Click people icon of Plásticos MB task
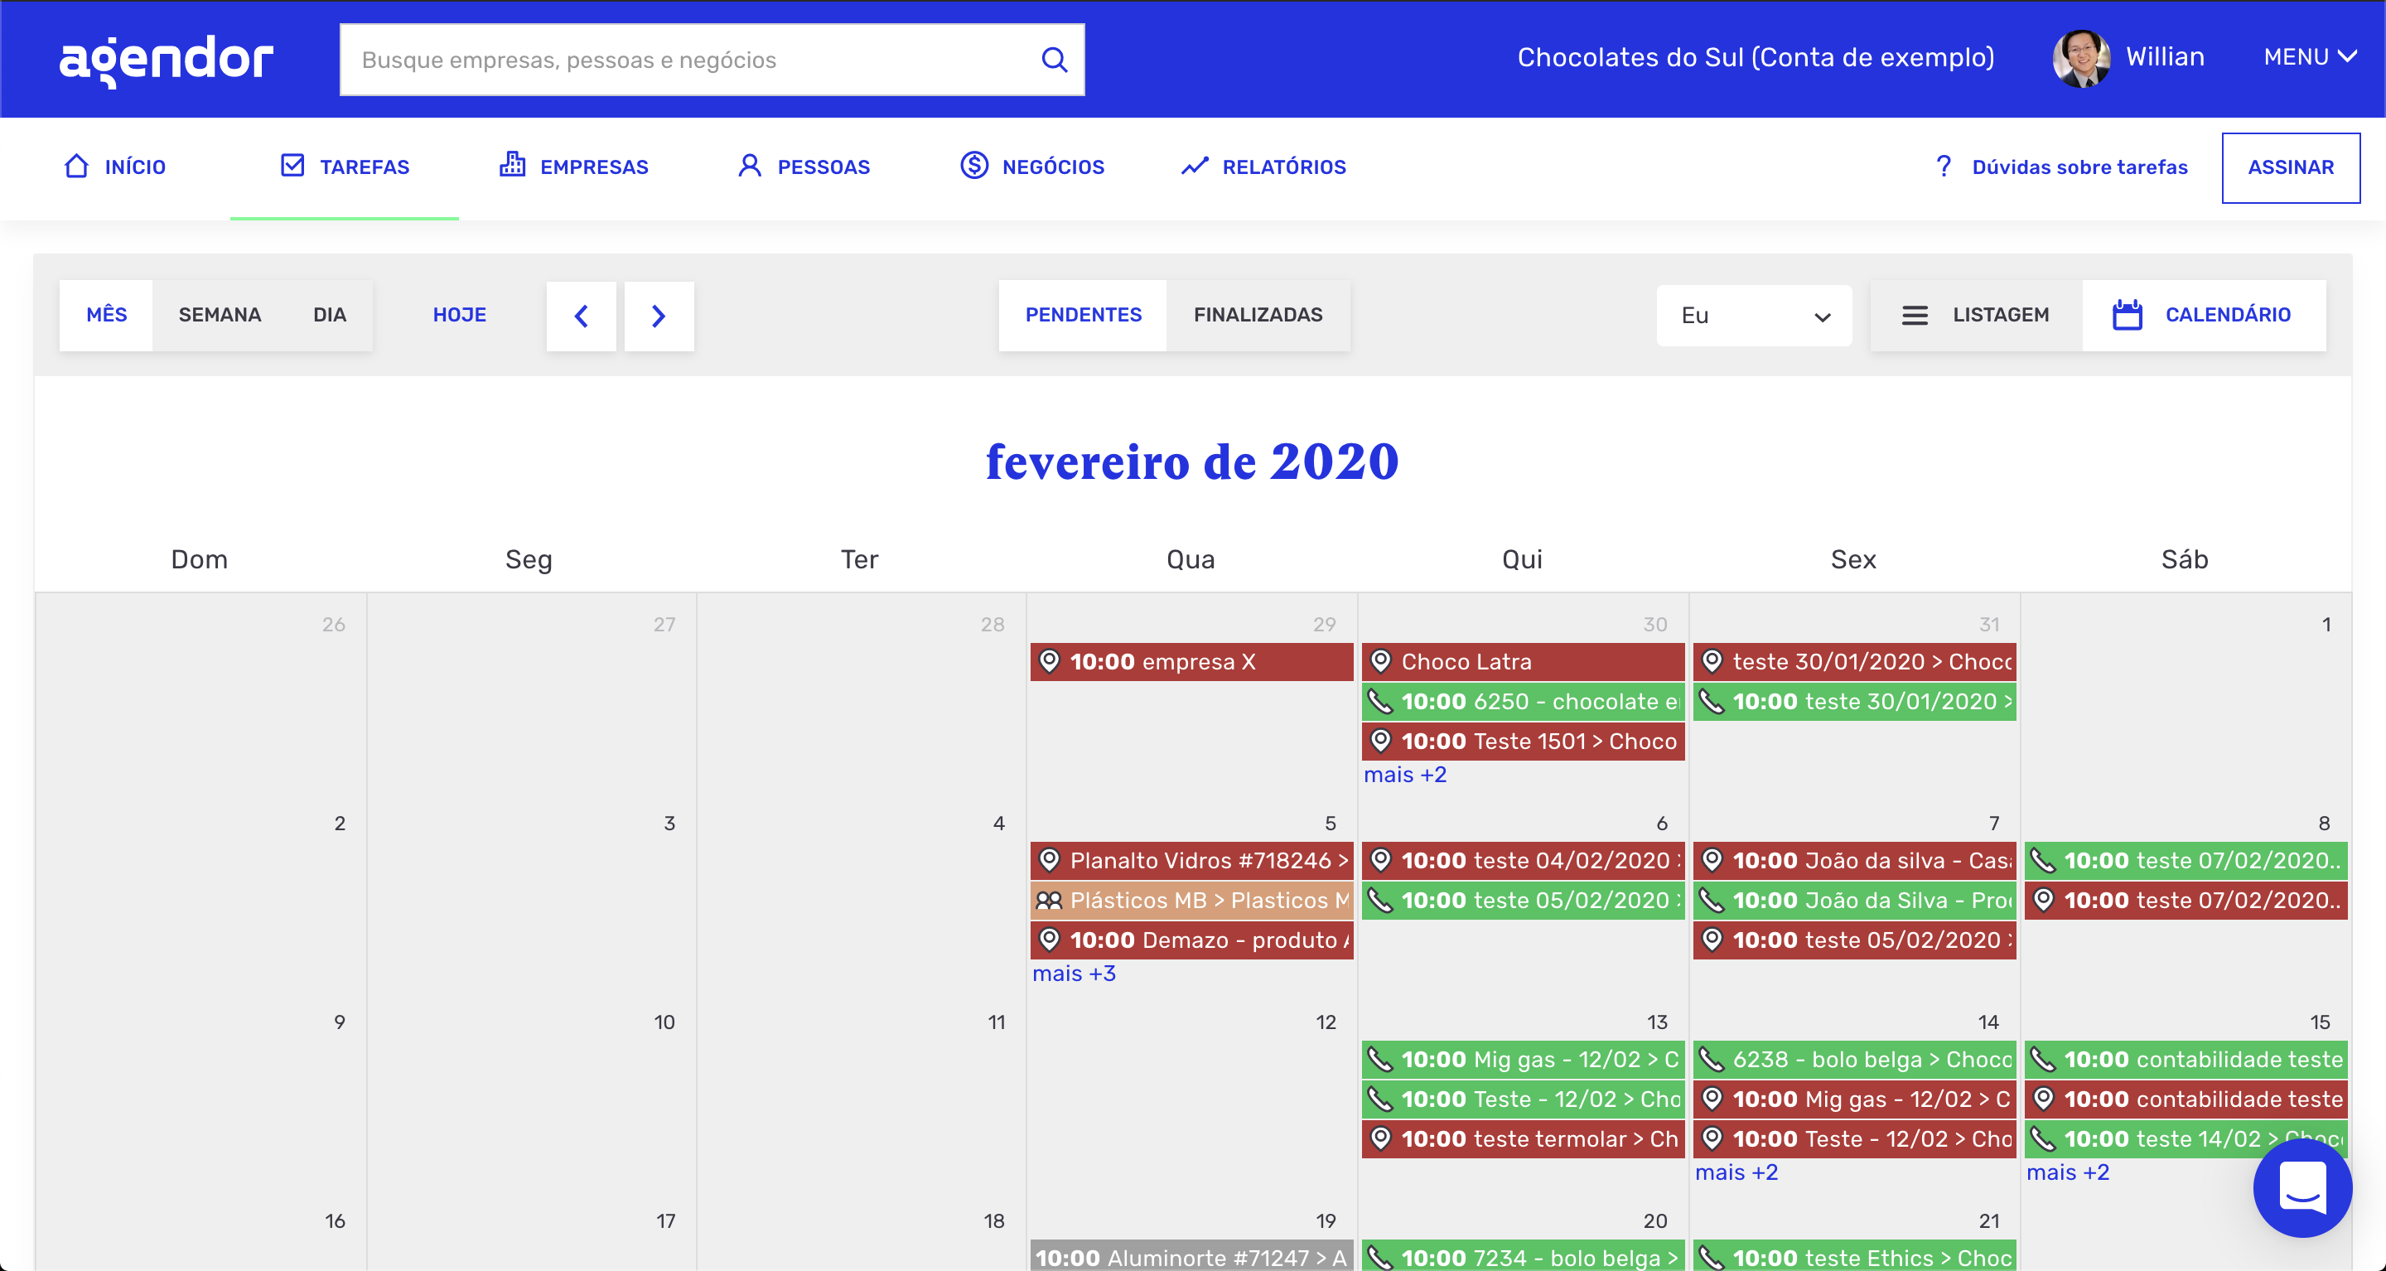 coord(1049,901)
